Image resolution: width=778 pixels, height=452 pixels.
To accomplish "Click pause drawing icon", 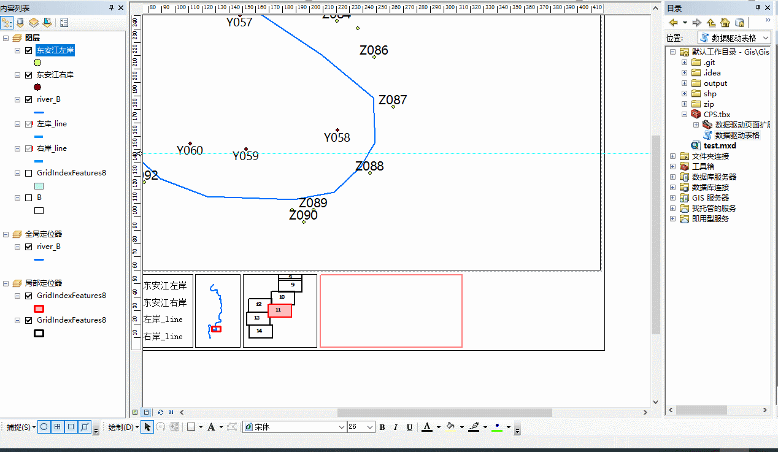I will (171, 412).
